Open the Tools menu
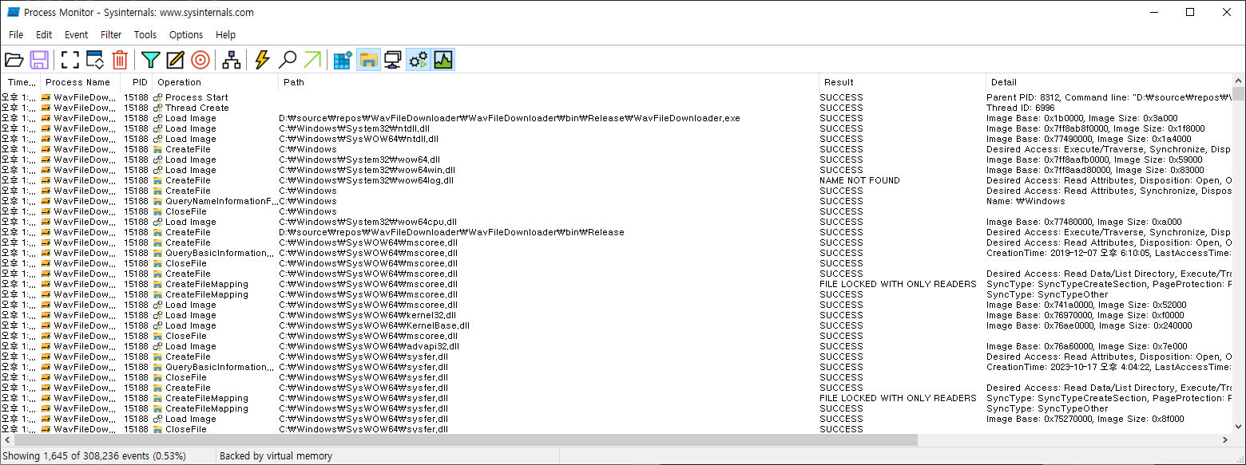Viewport: 1246px width, 465px height. 145,35
